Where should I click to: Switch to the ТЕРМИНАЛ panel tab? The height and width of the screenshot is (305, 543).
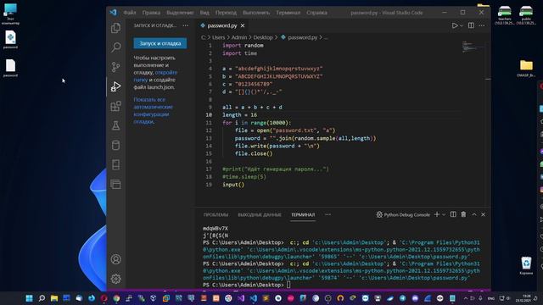pyautogui.click(x=303, y=214)
